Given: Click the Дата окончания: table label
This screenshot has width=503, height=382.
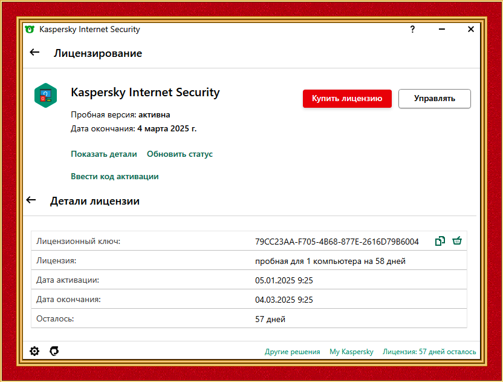Looking at the screenshot, I should click(68, 300).
